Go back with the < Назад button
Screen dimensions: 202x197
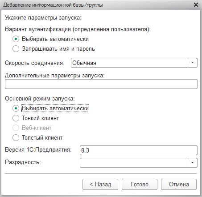[x=100, y=185]
